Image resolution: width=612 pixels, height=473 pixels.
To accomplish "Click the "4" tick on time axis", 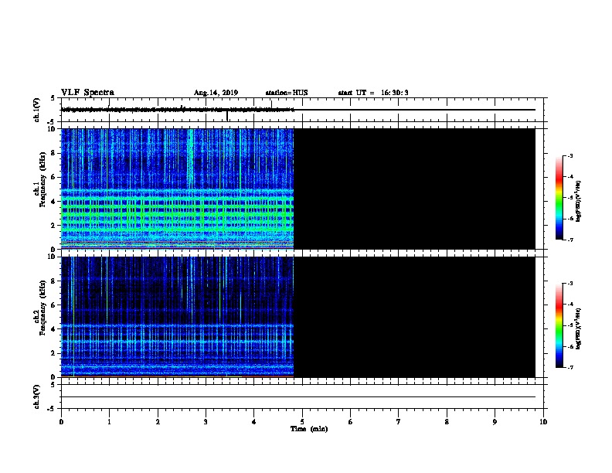I will pos(254,422).
